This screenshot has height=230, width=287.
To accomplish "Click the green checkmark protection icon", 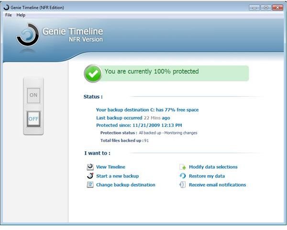I will click(x=93, y=73).
